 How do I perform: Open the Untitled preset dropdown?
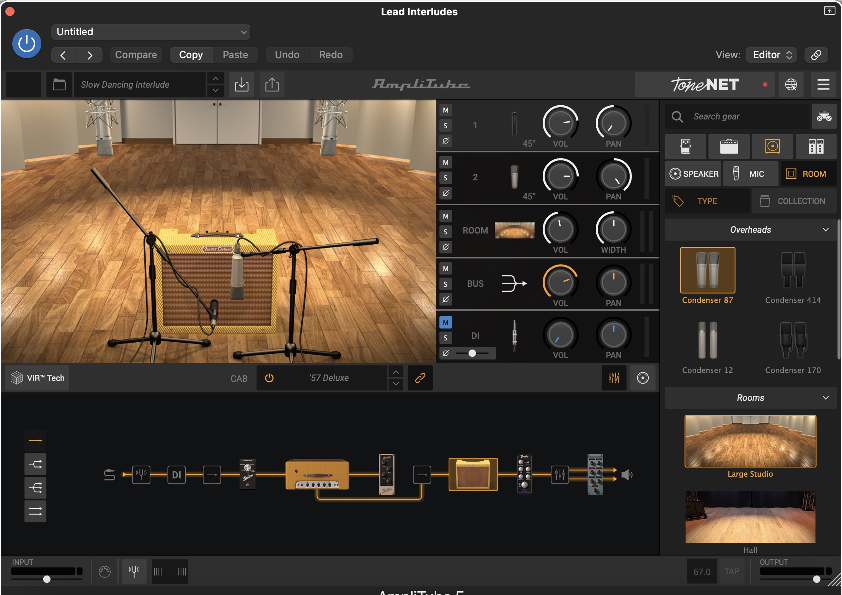pos(150,32)
